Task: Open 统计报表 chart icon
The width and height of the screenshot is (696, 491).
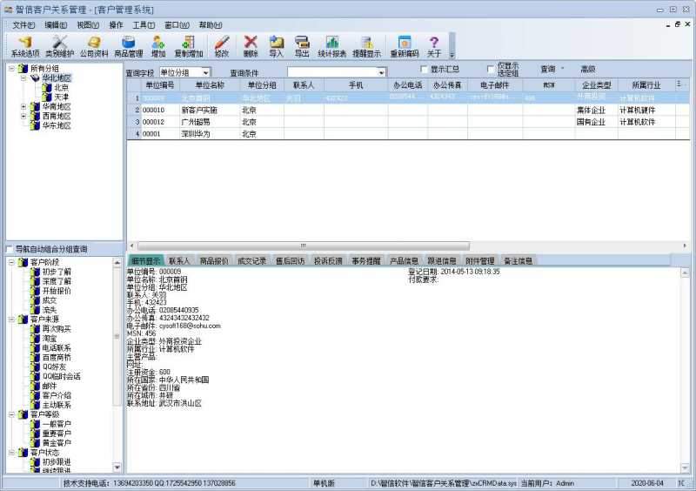Action: coord(331,46)
